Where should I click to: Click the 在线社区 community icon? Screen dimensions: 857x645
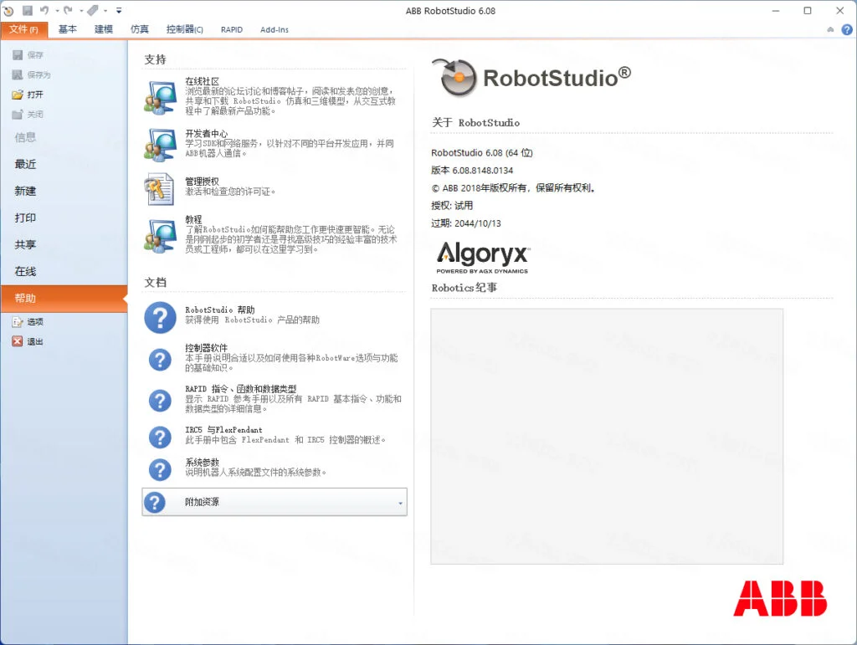tap(160, 97)
